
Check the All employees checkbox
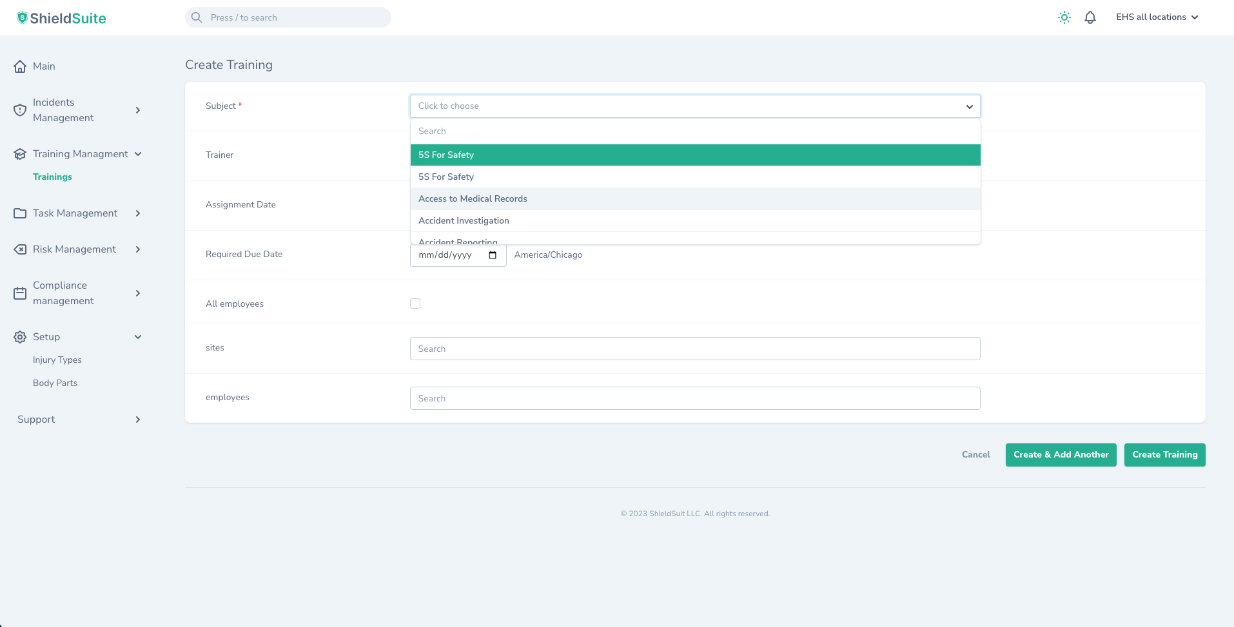click(x=415, y=304)
